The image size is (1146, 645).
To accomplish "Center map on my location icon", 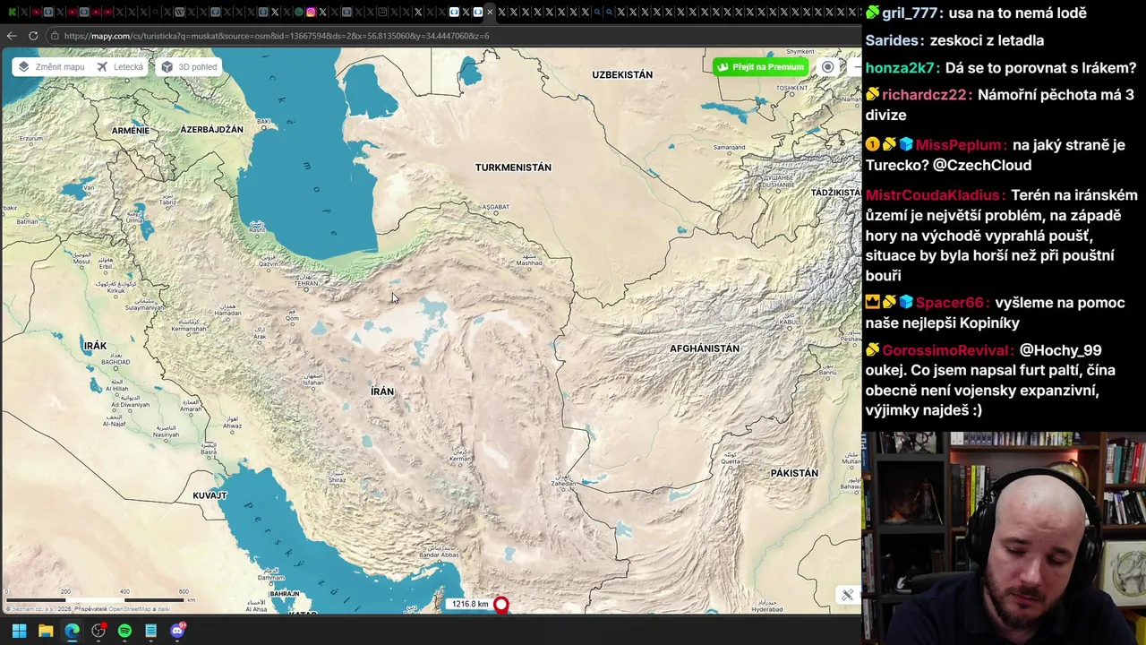I will (828, 66).
